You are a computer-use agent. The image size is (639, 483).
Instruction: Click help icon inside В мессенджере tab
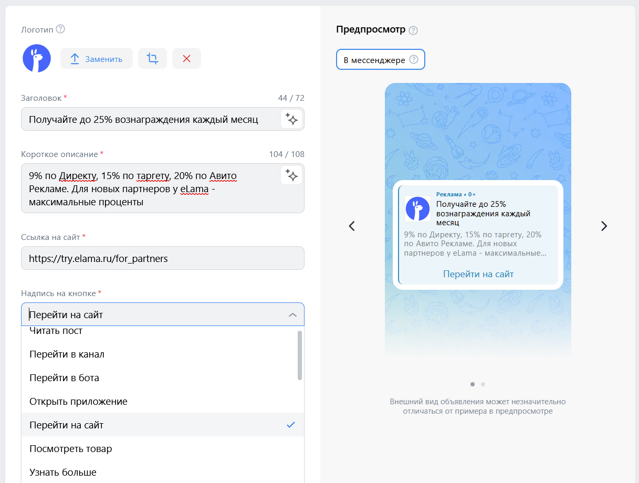[414, 60]
